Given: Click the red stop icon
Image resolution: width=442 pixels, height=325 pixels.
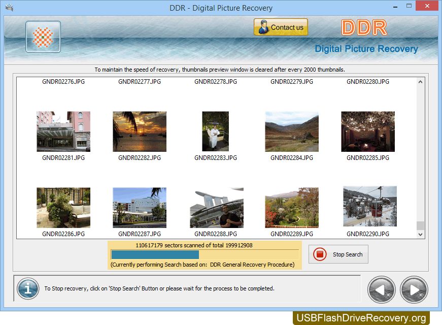Looking at the screenshot, I should point(320,254).
